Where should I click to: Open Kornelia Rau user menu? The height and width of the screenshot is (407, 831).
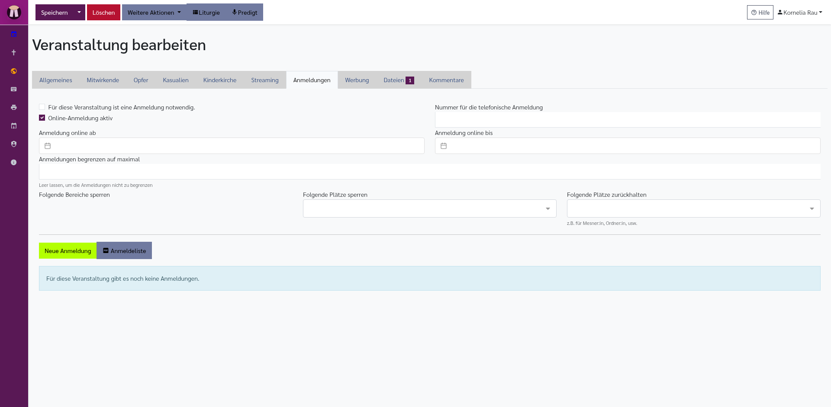click(800, 12)
